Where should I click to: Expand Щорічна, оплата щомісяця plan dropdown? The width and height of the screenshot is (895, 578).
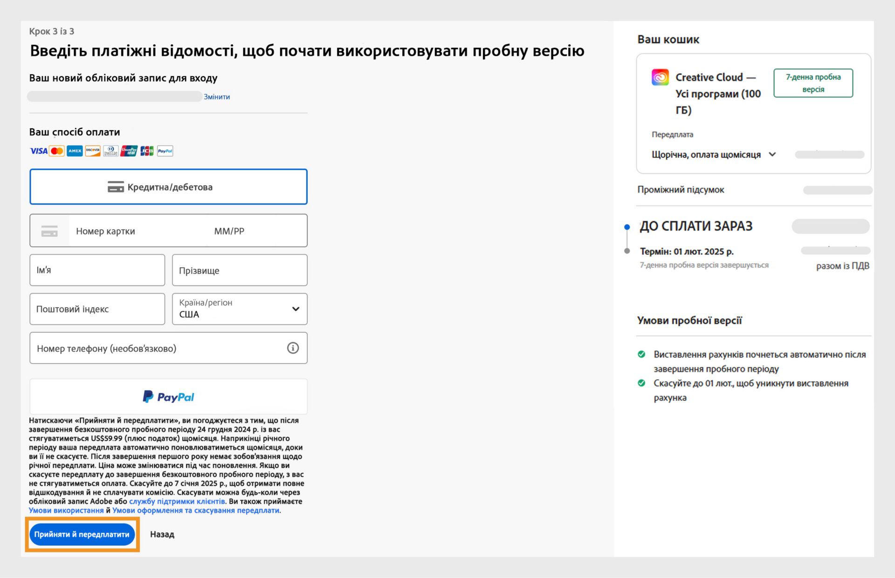coord(714,155)
